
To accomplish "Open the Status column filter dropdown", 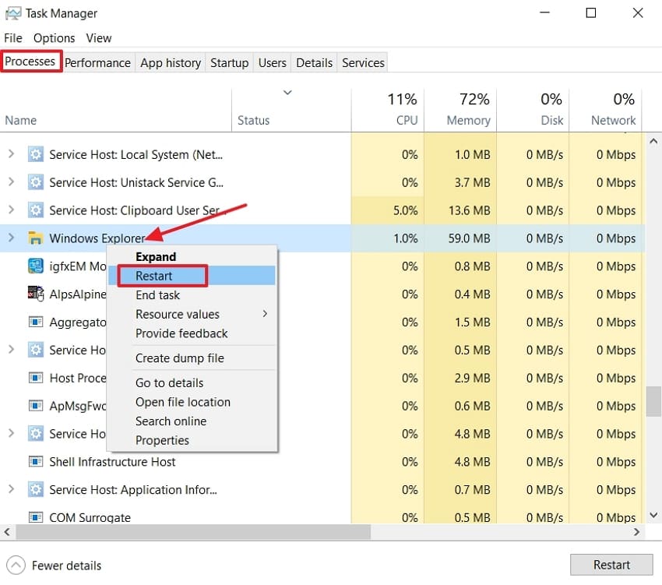I will 287,93.
